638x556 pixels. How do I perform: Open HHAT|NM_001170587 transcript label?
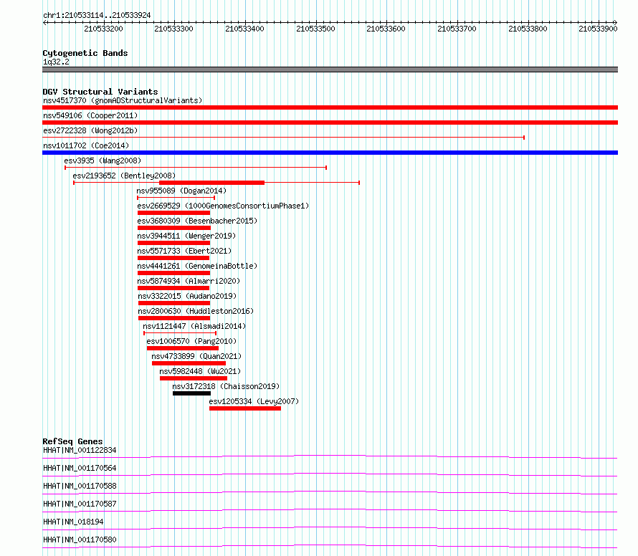(80, 504)
